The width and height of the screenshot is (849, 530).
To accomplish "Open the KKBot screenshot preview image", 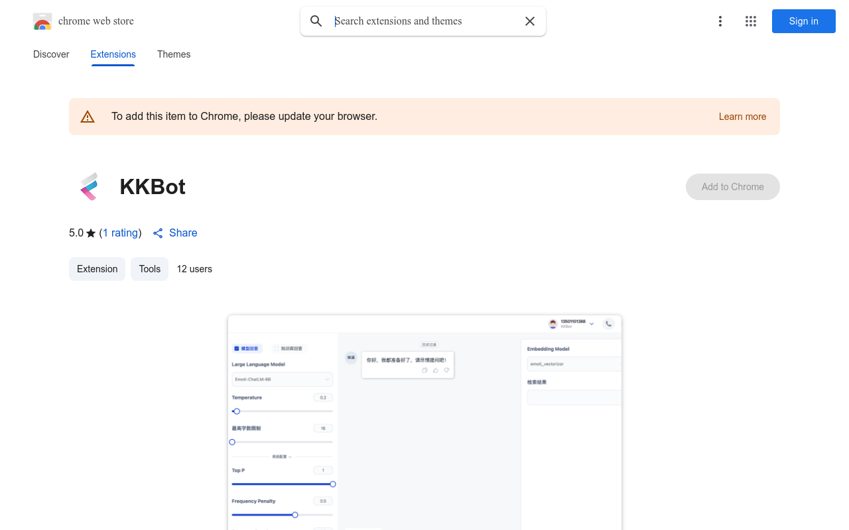I will click(x=424, y=423).
